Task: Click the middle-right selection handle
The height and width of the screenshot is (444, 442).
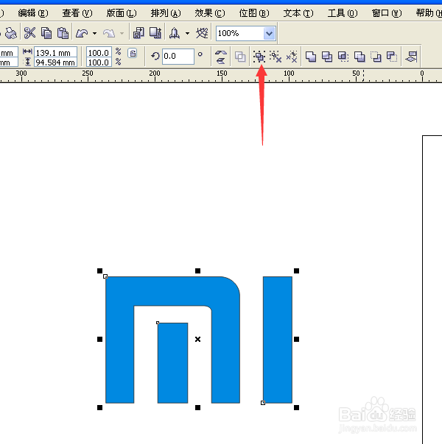Action: click(296, 339)
